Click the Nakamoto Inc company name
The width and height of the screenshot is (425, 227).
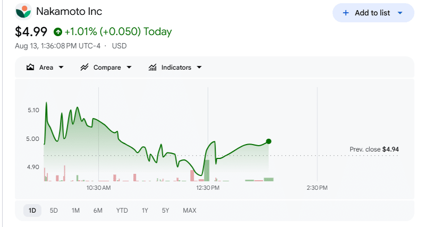click(x=69, y=11)
